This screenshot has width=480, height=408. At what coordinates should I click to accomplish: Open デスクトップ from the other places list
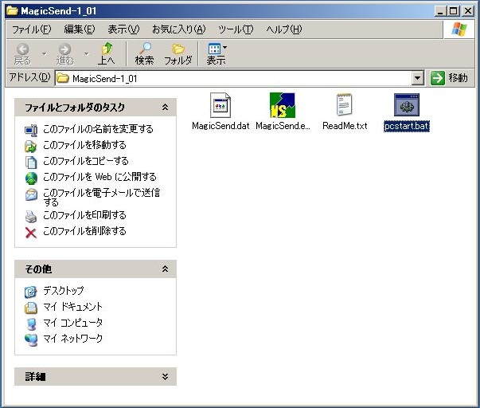pos(64,290)
